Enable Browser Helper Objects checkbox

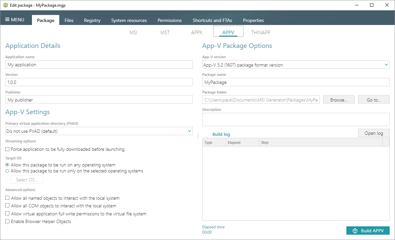point(8,221)
